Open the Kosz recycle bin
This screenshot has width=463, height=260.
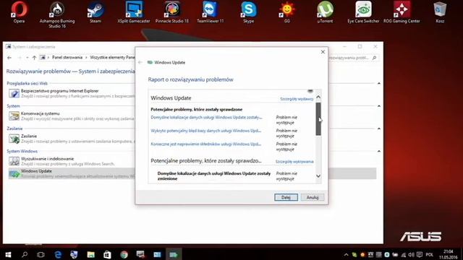440,12
